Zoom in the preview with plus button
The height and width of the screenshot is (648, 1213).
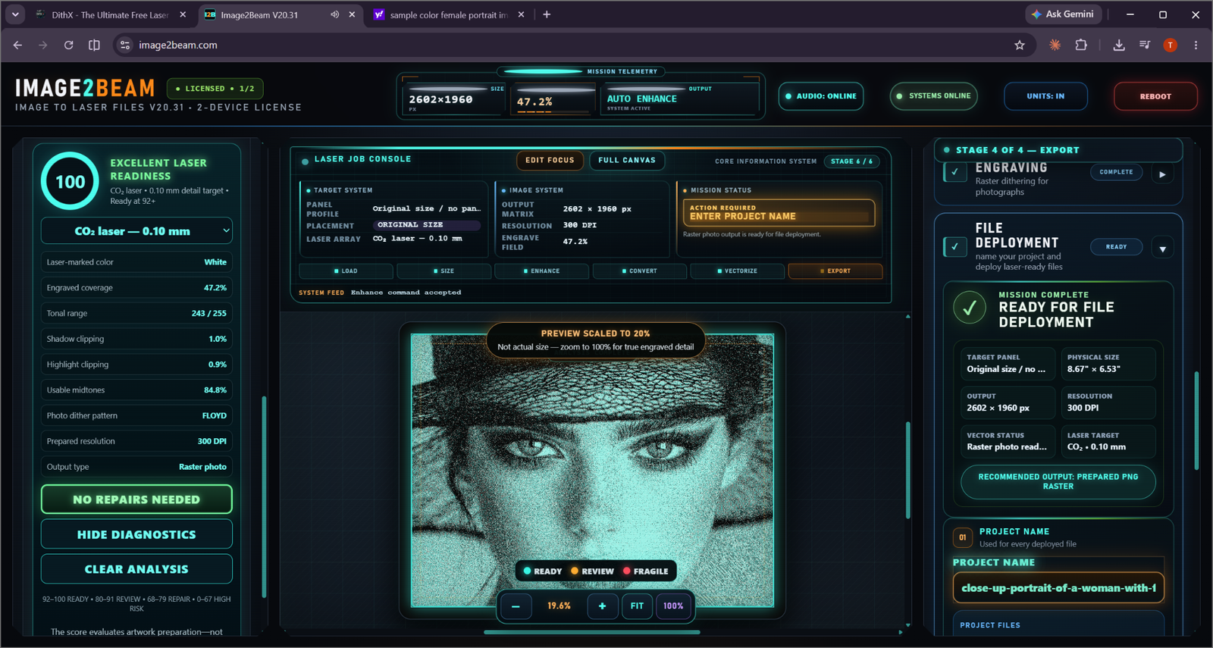pos(602,606)
